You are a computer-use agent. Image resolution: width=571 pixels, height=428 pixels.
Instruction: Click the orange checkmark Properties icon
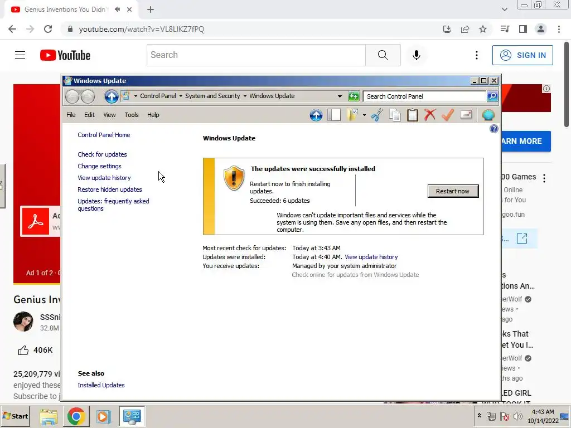point(448,115)
